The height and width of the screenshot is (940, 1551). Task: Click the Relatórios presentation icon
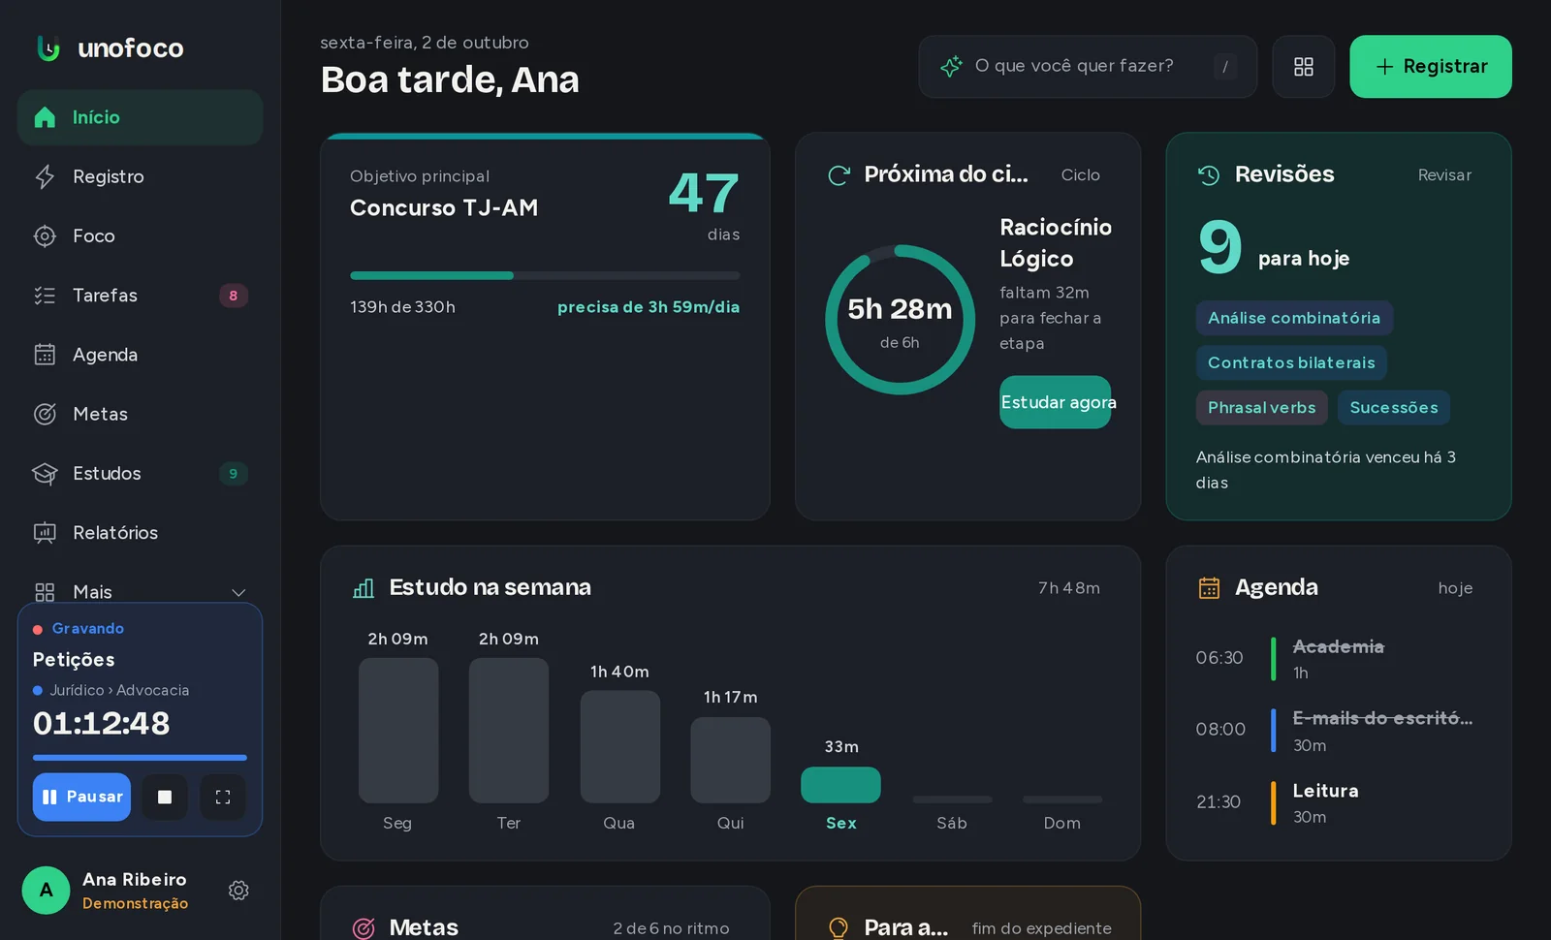click(x=45, y=532)
